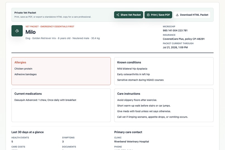Click the Symptoms count 3
The width and height of the screenshot is (225, 150).
click(x=63, y=142)
